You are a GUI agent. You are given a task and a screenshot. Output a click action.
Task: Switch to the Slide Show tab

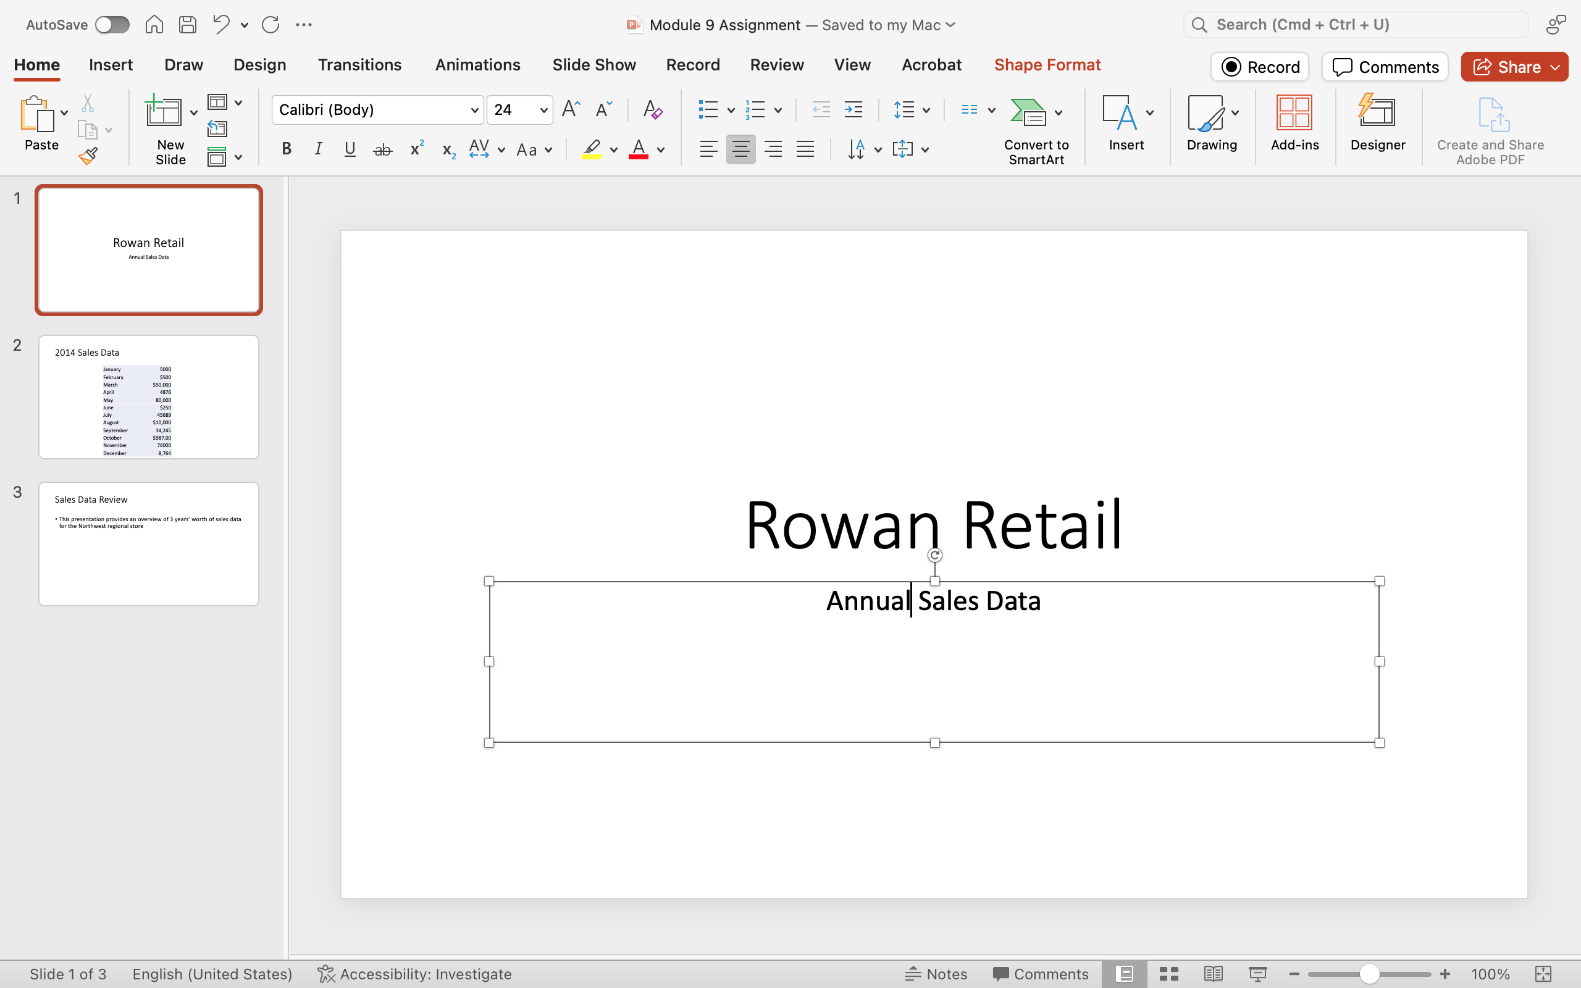[x=594, y=65]
